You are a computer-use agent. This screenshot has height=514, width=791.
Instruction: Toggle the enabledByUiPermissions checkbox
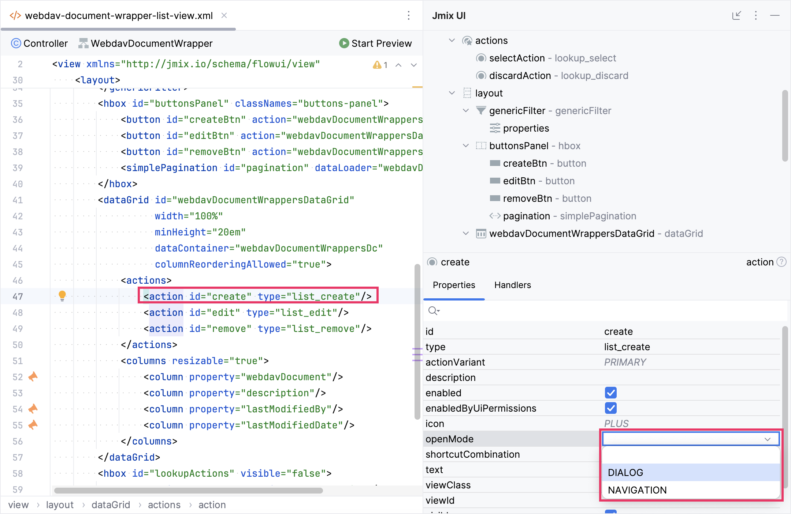[x=610, y=408]
